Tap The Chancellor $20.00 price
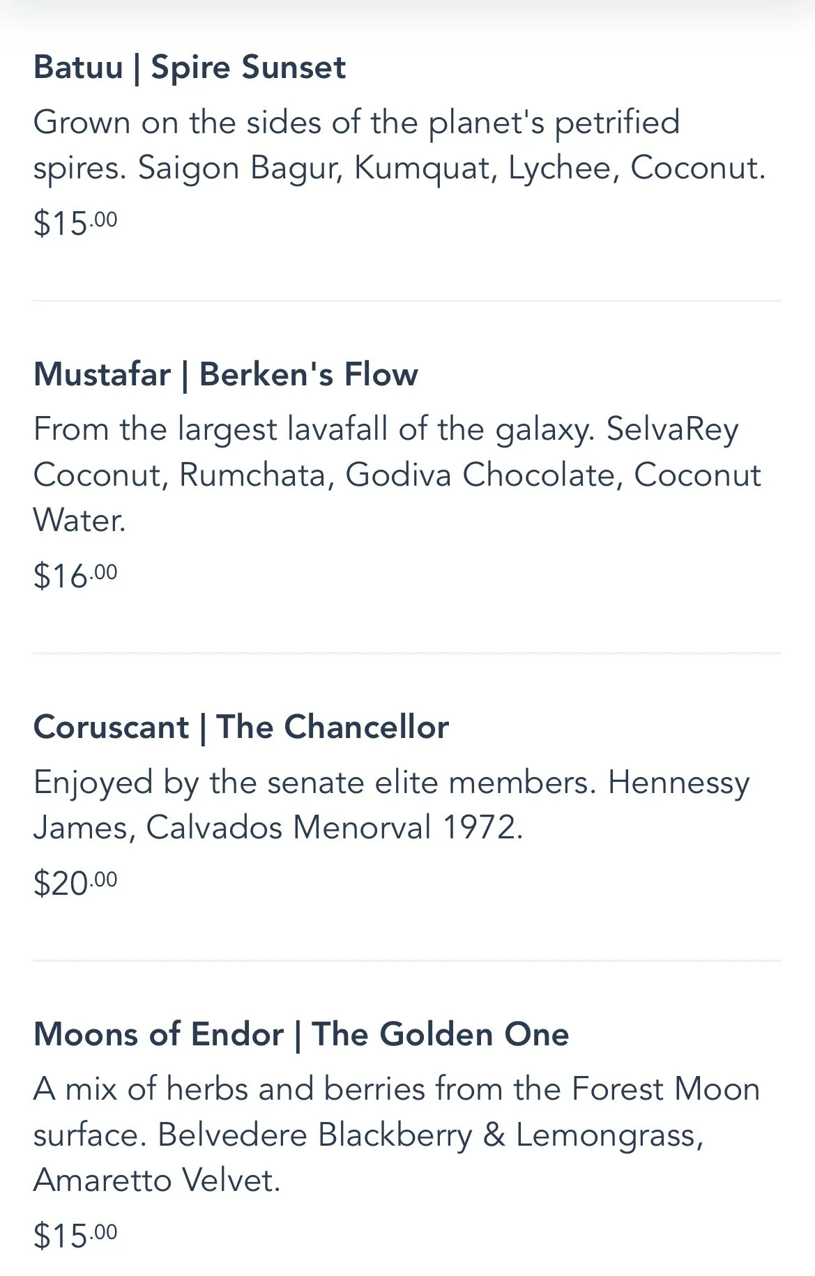 coord(75,883)
